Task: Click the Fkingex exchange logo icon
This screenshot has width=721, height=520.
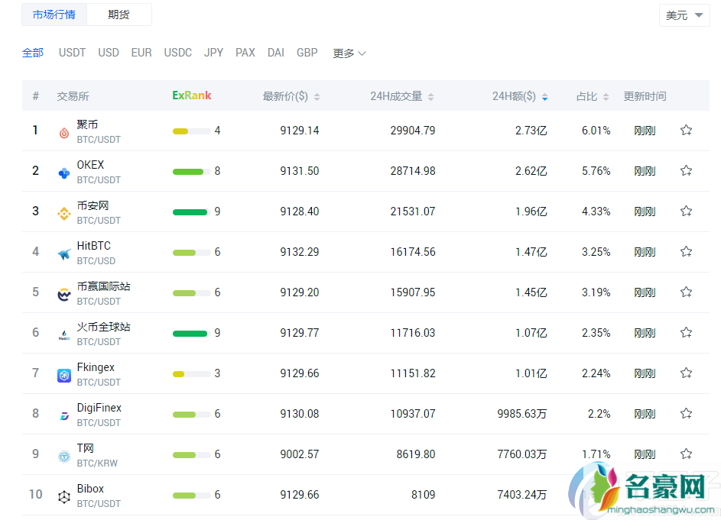Action: pos(64,375)
